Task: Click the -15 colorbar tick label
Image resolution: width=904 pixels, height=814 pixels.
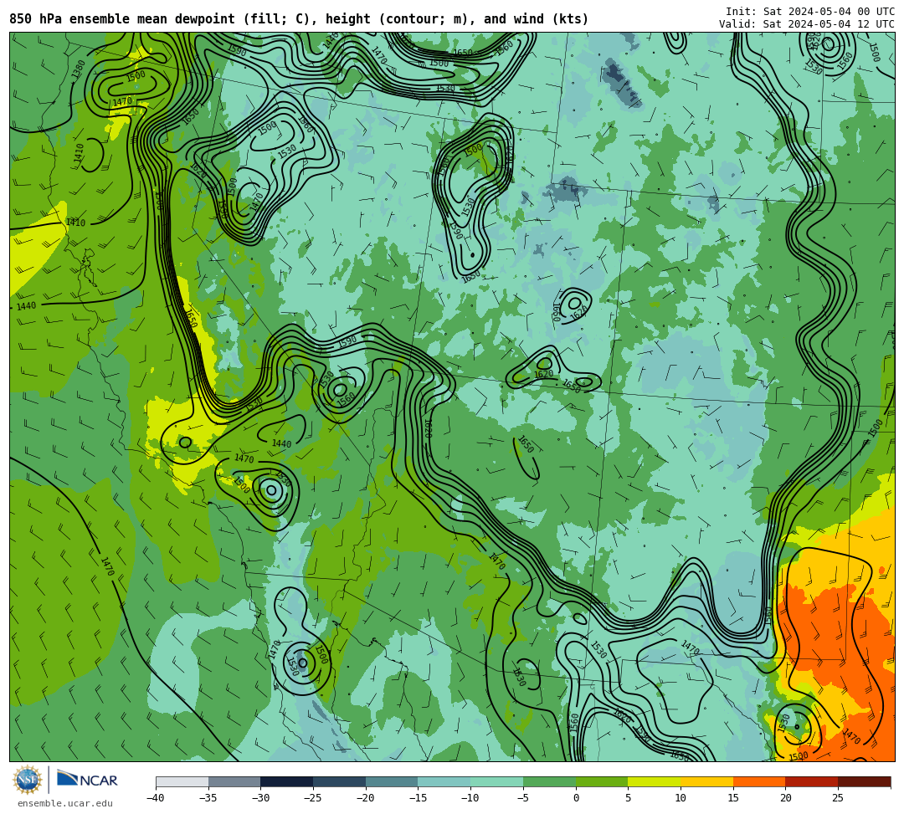Action: pyautogui.click(x=418, y=798)
